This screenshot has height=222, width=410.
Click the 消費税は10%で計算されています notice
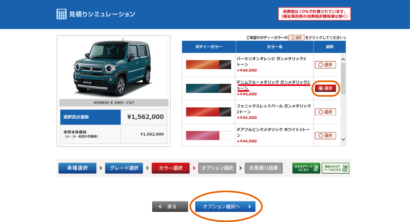tap(314, 14)
